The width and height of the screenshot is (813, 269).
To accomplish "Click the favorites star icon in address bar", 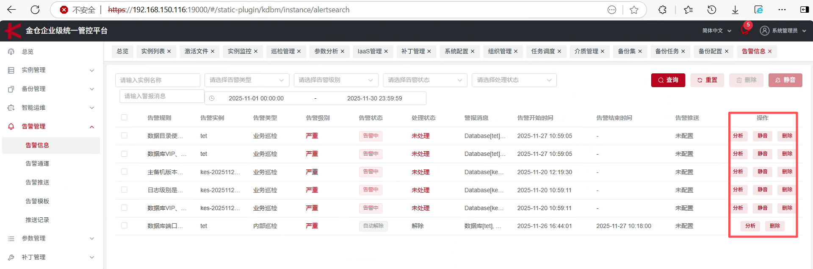I will point(634,10).
